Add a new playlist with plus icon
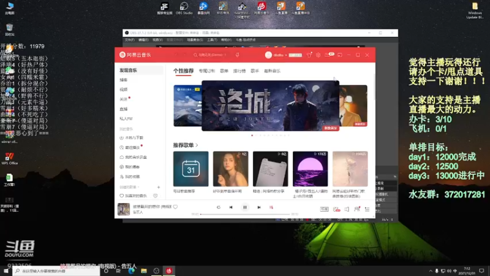Screen dimensions: 490x276 coord(159,187)
